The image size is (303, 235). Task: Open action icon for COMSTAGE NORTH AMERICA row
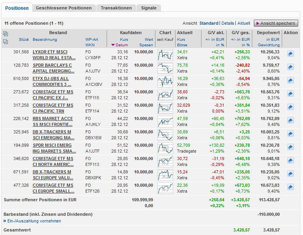click(290, 160)
